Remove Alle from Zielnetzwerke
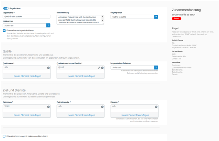Screen dimensions: 219x141 pyautogui.click(x=102, y=107)
